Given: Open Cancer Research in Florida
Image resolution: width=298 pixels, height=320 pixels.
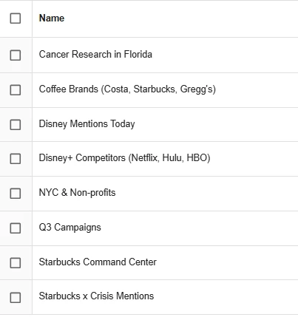Looking at the screenshot, I should 95,55.
